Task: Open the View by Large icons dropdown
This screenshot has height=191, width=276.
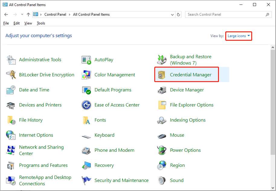Action: [238, 36]
